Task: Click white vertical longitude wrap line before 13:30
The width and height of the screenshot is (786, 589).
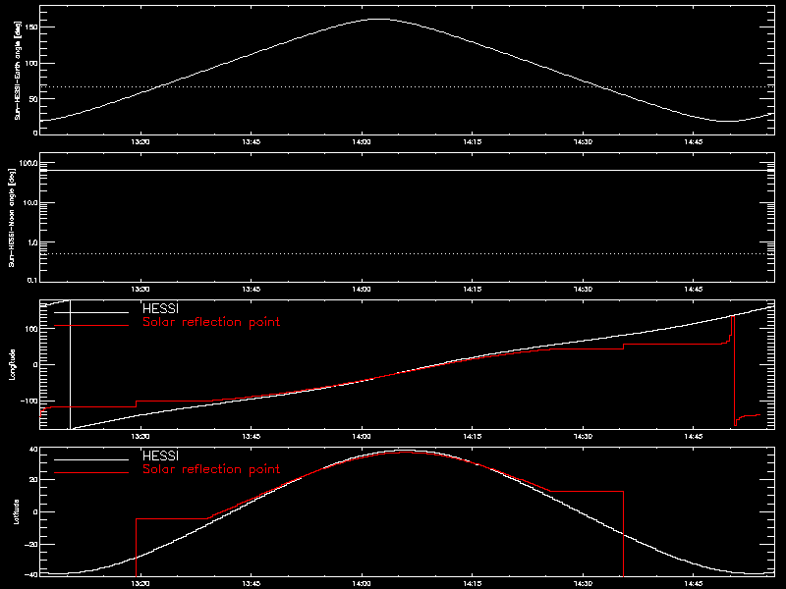Action: point(70,364)
